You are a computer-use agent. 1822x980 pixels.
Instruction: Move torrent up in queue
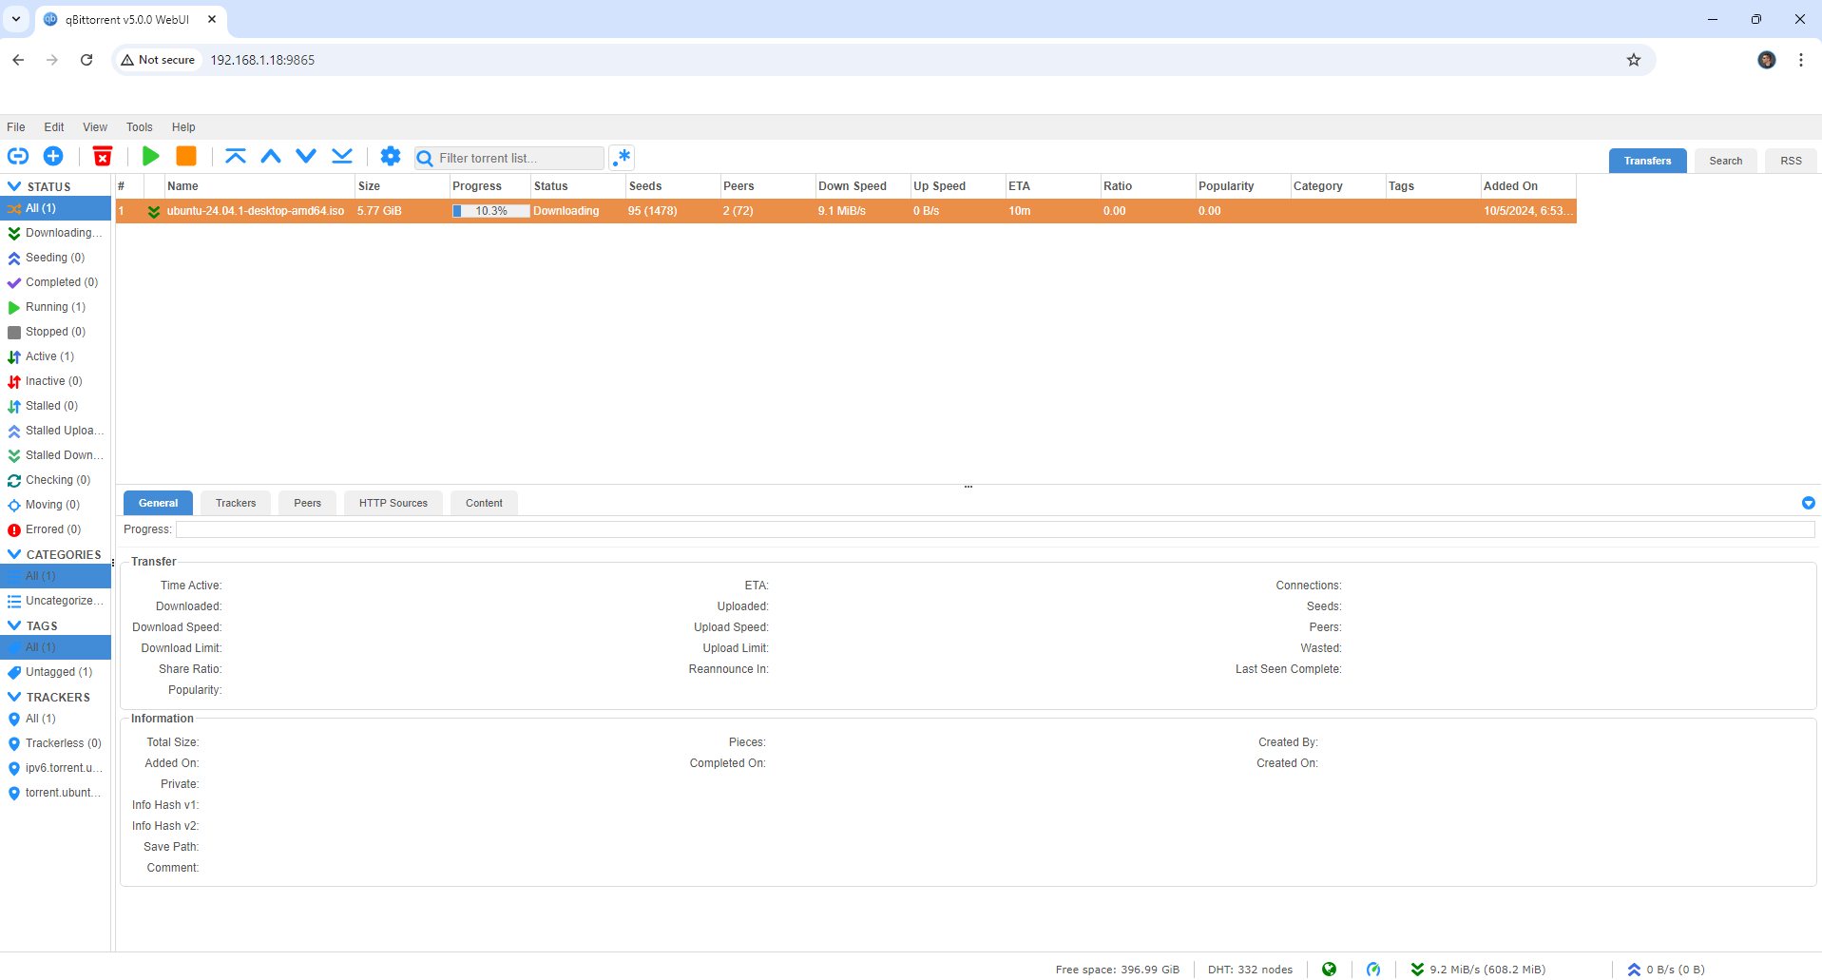271,156
